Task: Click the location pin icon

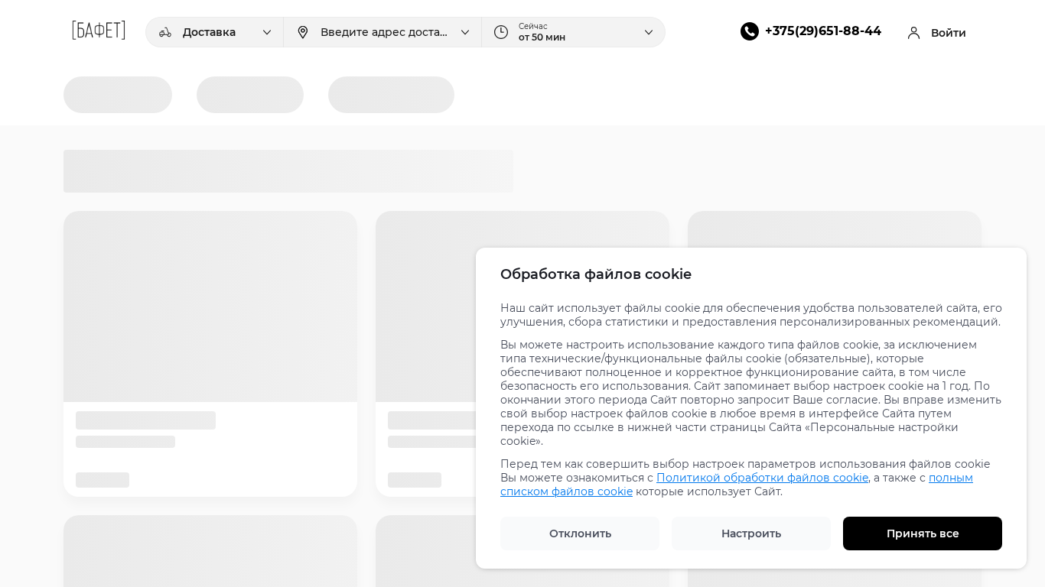Action: point(303,32)
